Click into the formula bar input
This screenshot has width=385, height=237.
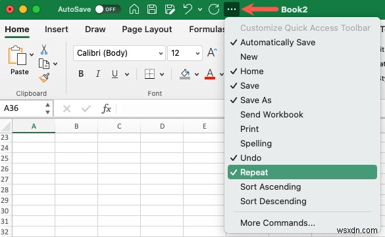pyautogui.click(x=170, y=108)
